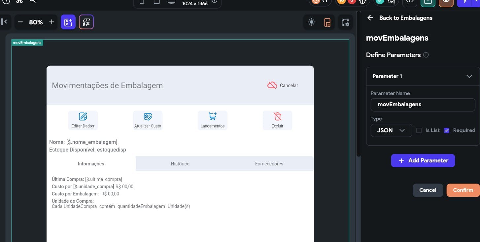The height and width of the screenshot is (242, 480).
Task: Collapse the left panel with the arrow icon
Action: click(4, 22)
